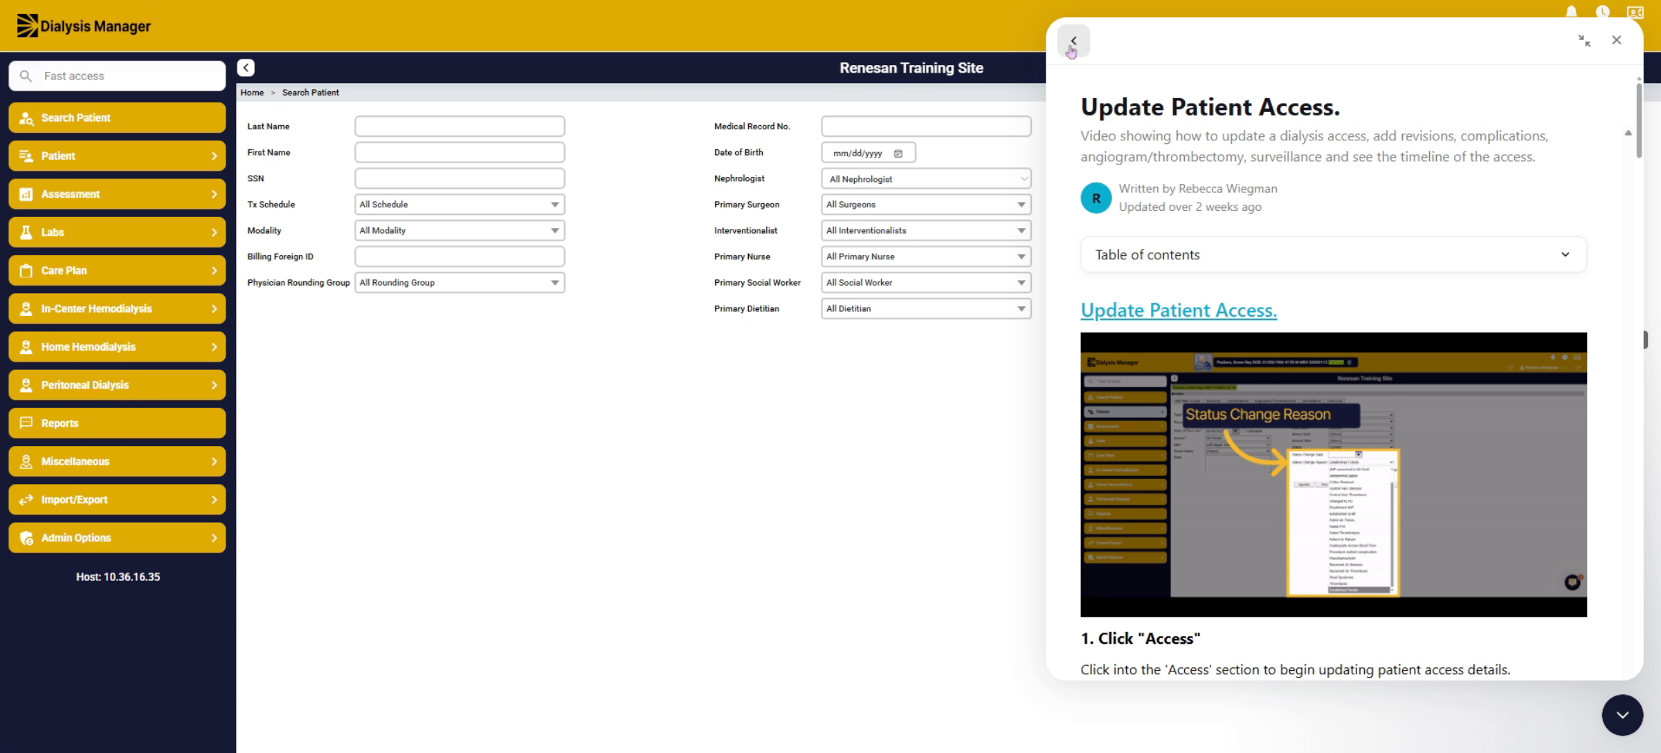The image size is (1661, 753).
Task: Click the author avatar R
Action: pos(1096,198)
